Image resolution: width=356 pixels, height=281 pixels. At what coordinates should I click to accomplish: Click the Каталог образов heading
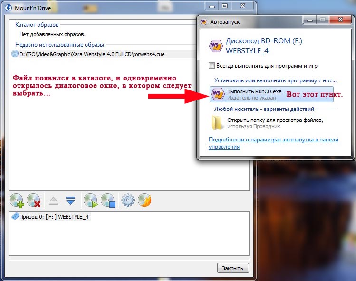pos(37,25)
